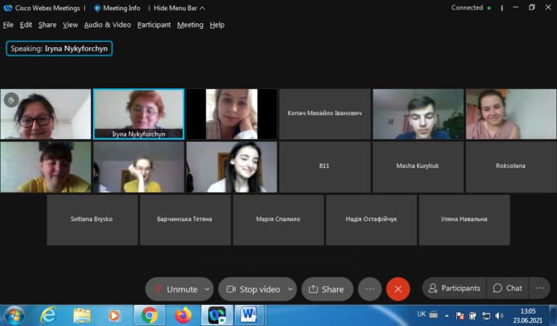This screenshot has width=557, height=326.
Task: Open the Chat panel
Action: (507, 288)
